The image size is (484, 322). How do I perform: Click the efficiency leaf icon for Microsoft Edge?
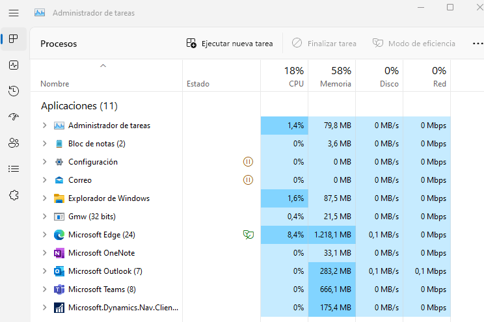(x=248, y=235)
